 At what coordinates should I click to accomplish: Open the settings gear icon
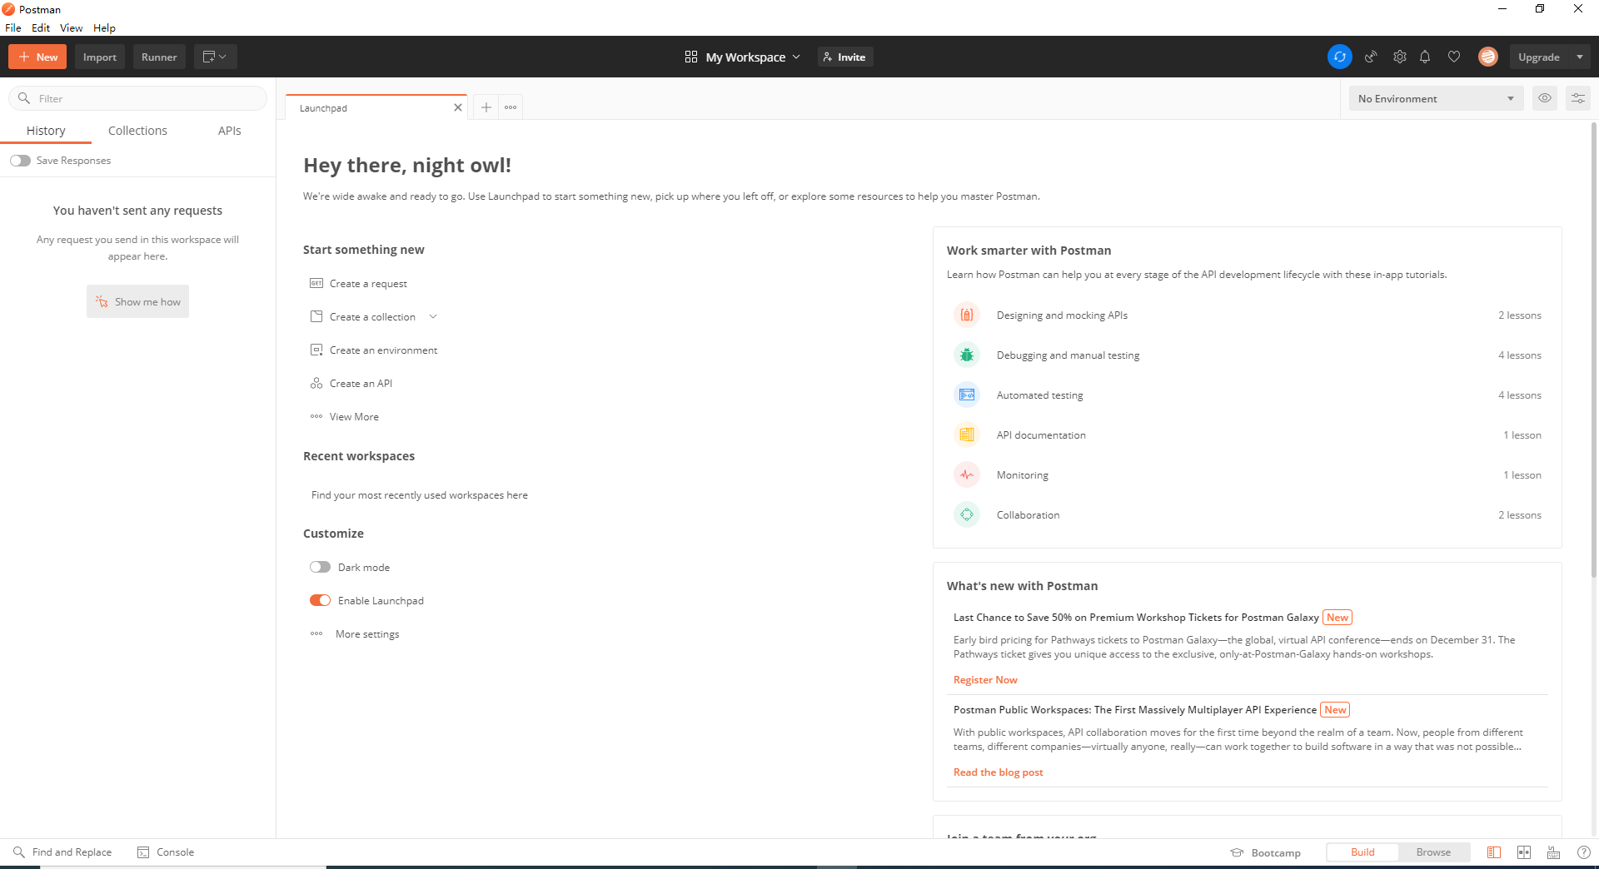(x=1400, y=57)
